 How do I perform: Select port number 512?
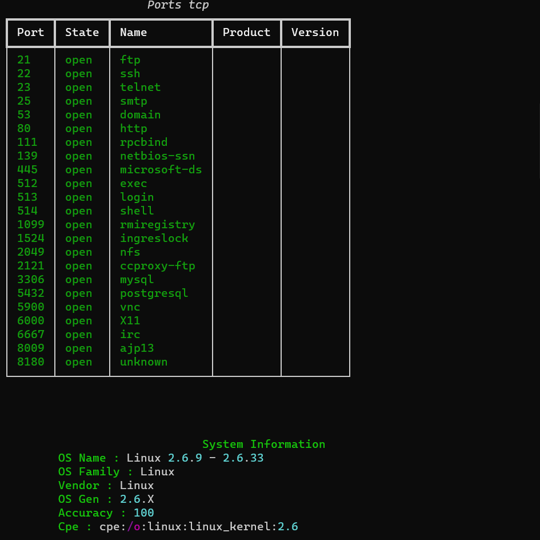[x=27, y=184]
